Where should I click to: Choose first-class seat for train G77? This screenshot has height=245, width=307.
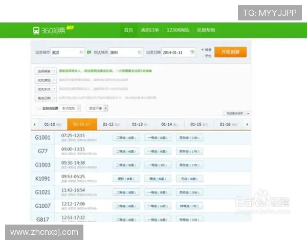pyautogui.click(x=158, y=151)
